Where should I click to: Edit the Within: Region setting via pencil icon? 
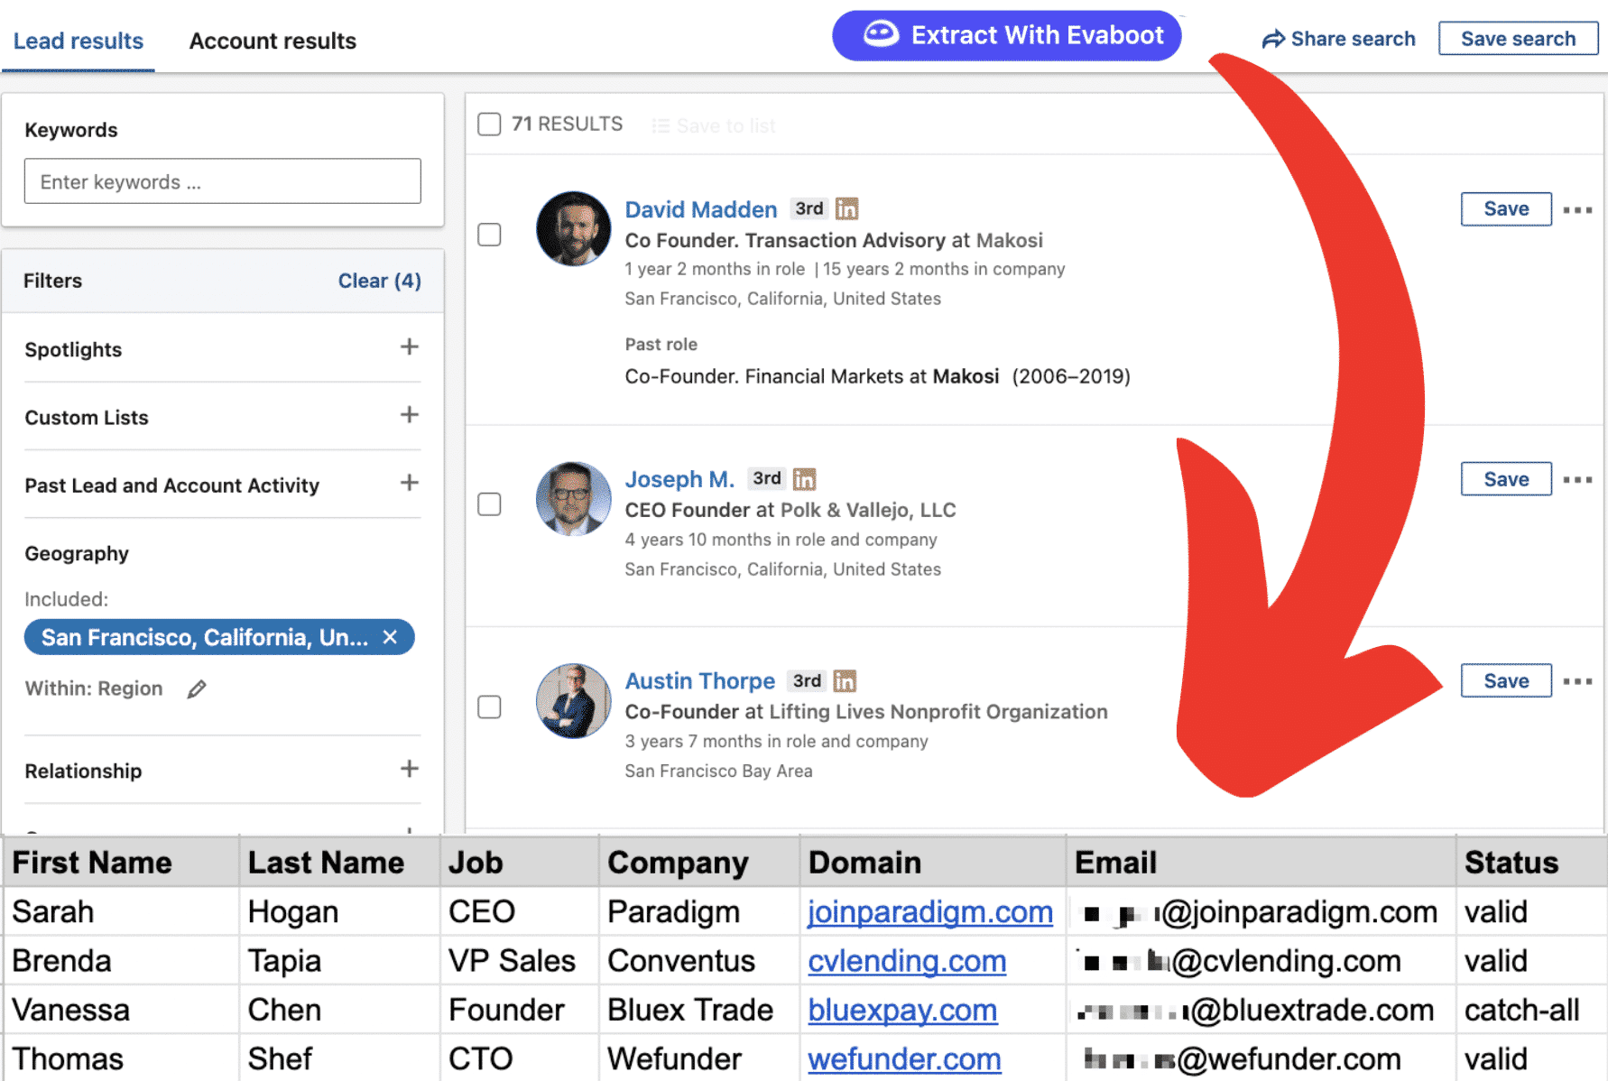197,688
